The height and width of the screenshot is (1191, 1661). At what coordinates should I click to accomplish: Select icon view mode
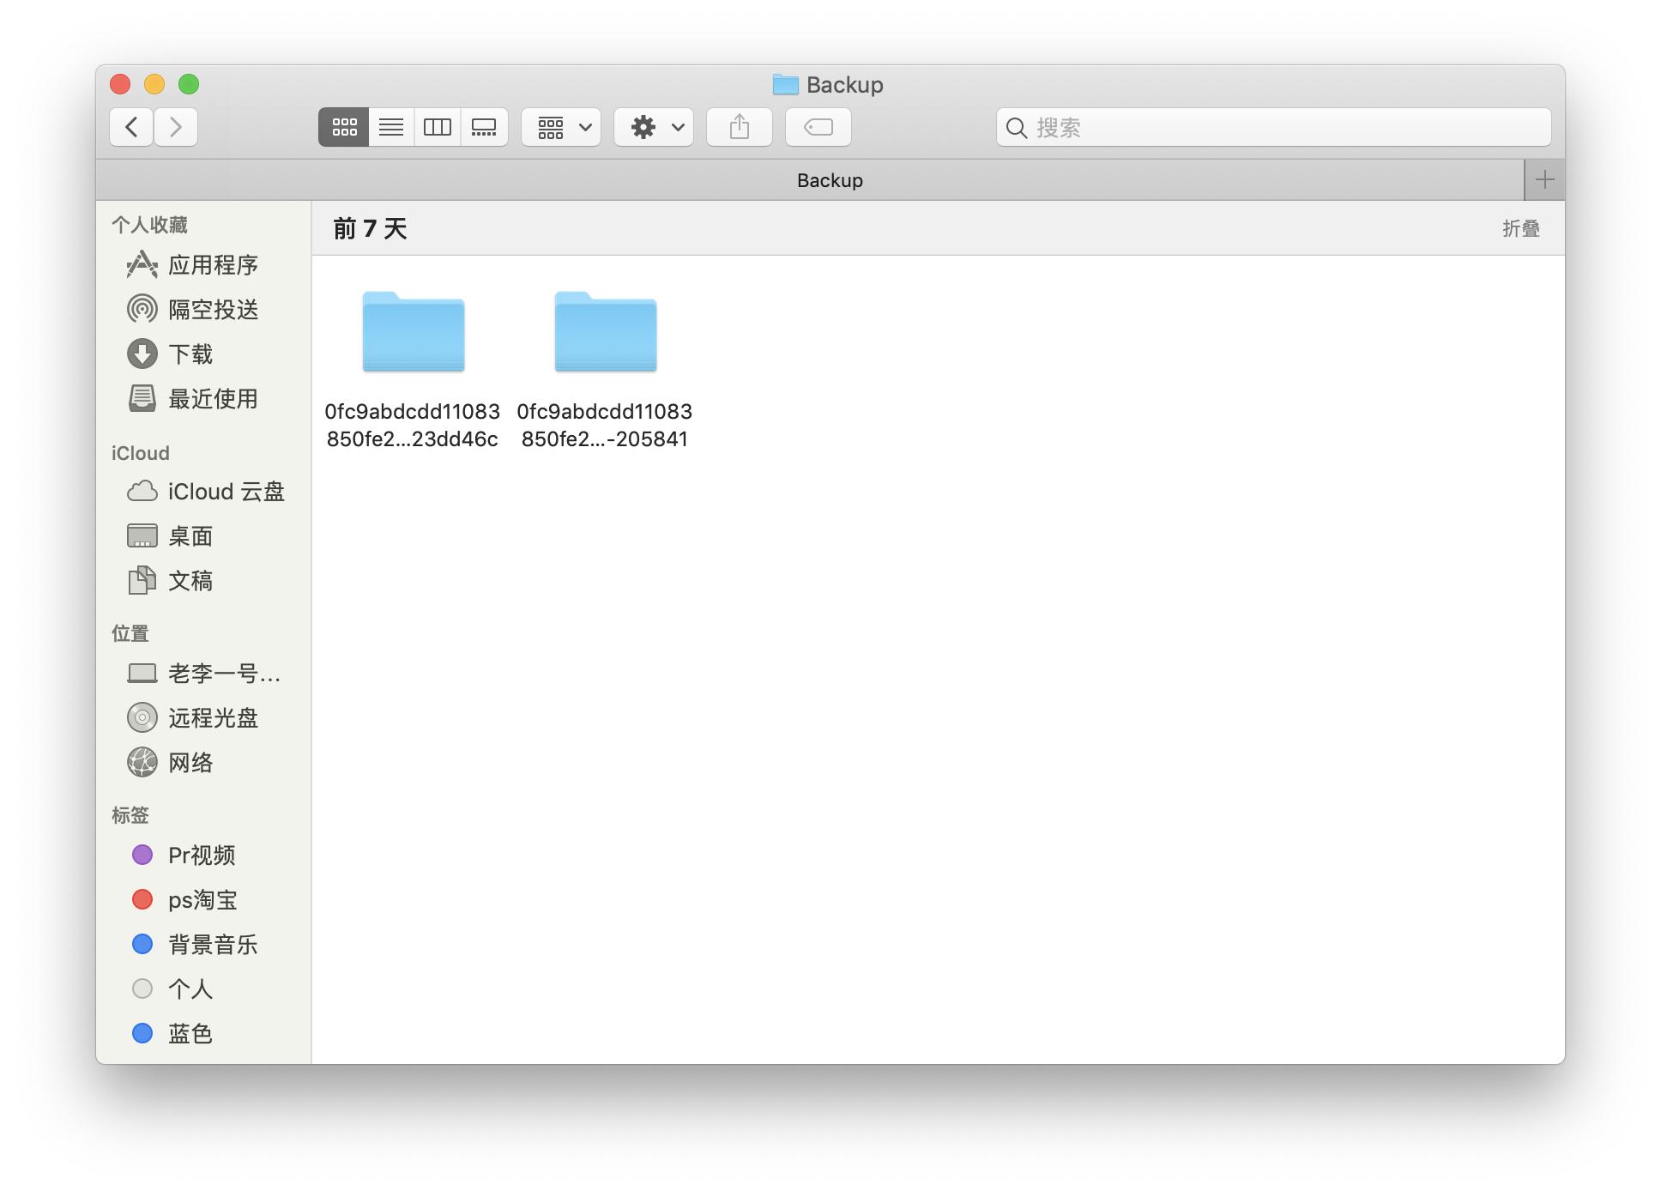coord(344,127)
